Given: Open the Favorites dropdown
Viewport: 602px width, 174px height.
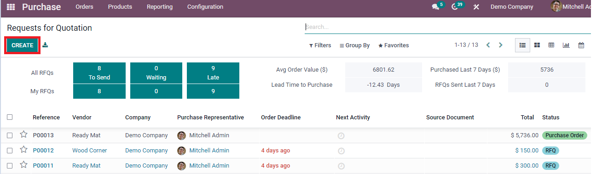Looking at the screenshot, I should 394,45.
